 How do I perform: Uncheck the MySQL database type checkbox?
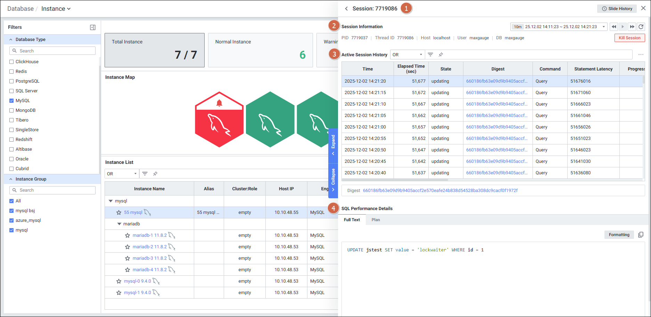click(x=11, y=101)
